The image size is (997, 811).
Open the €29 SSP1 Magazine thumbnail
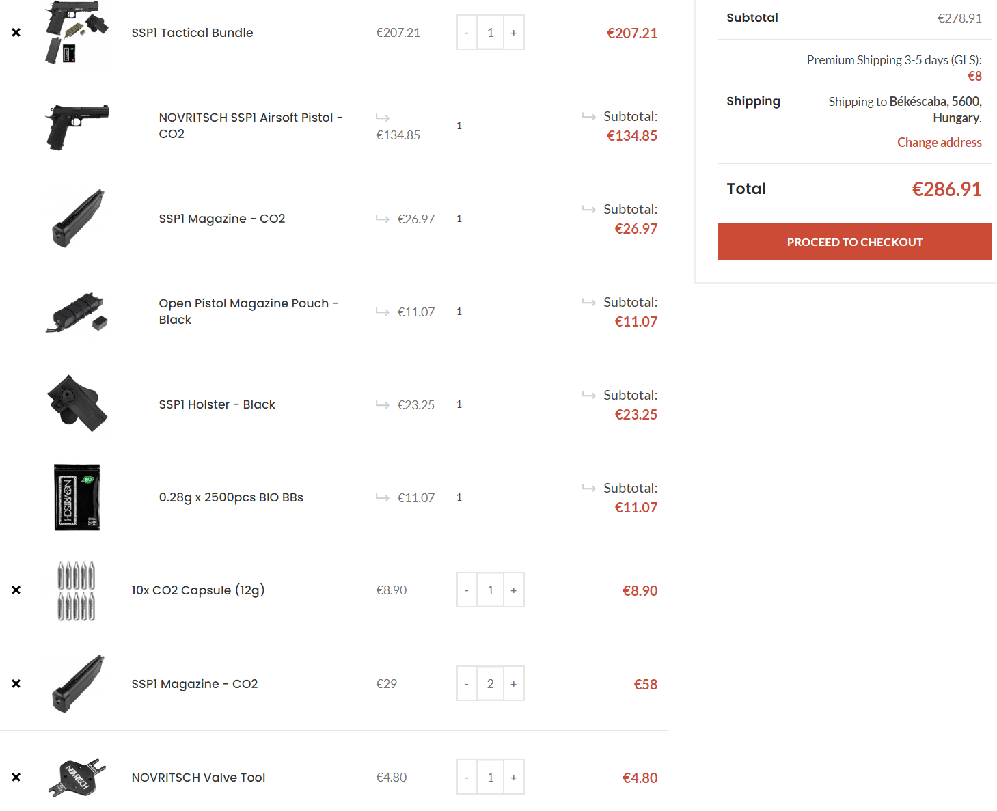[77, 684]
